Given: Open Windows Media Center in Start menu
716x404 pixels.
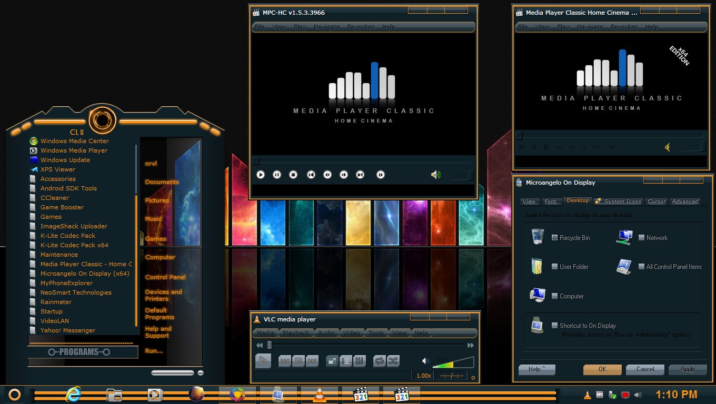Looking at the screenshot, I should click(75, 141).
